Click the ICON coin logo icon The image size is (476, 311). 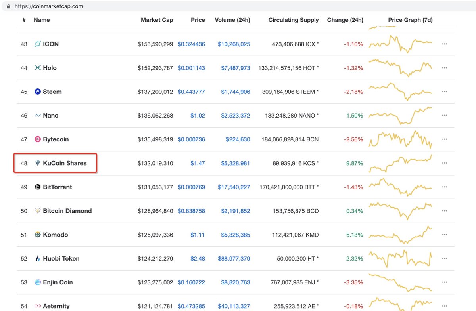(x=38, y=44)
